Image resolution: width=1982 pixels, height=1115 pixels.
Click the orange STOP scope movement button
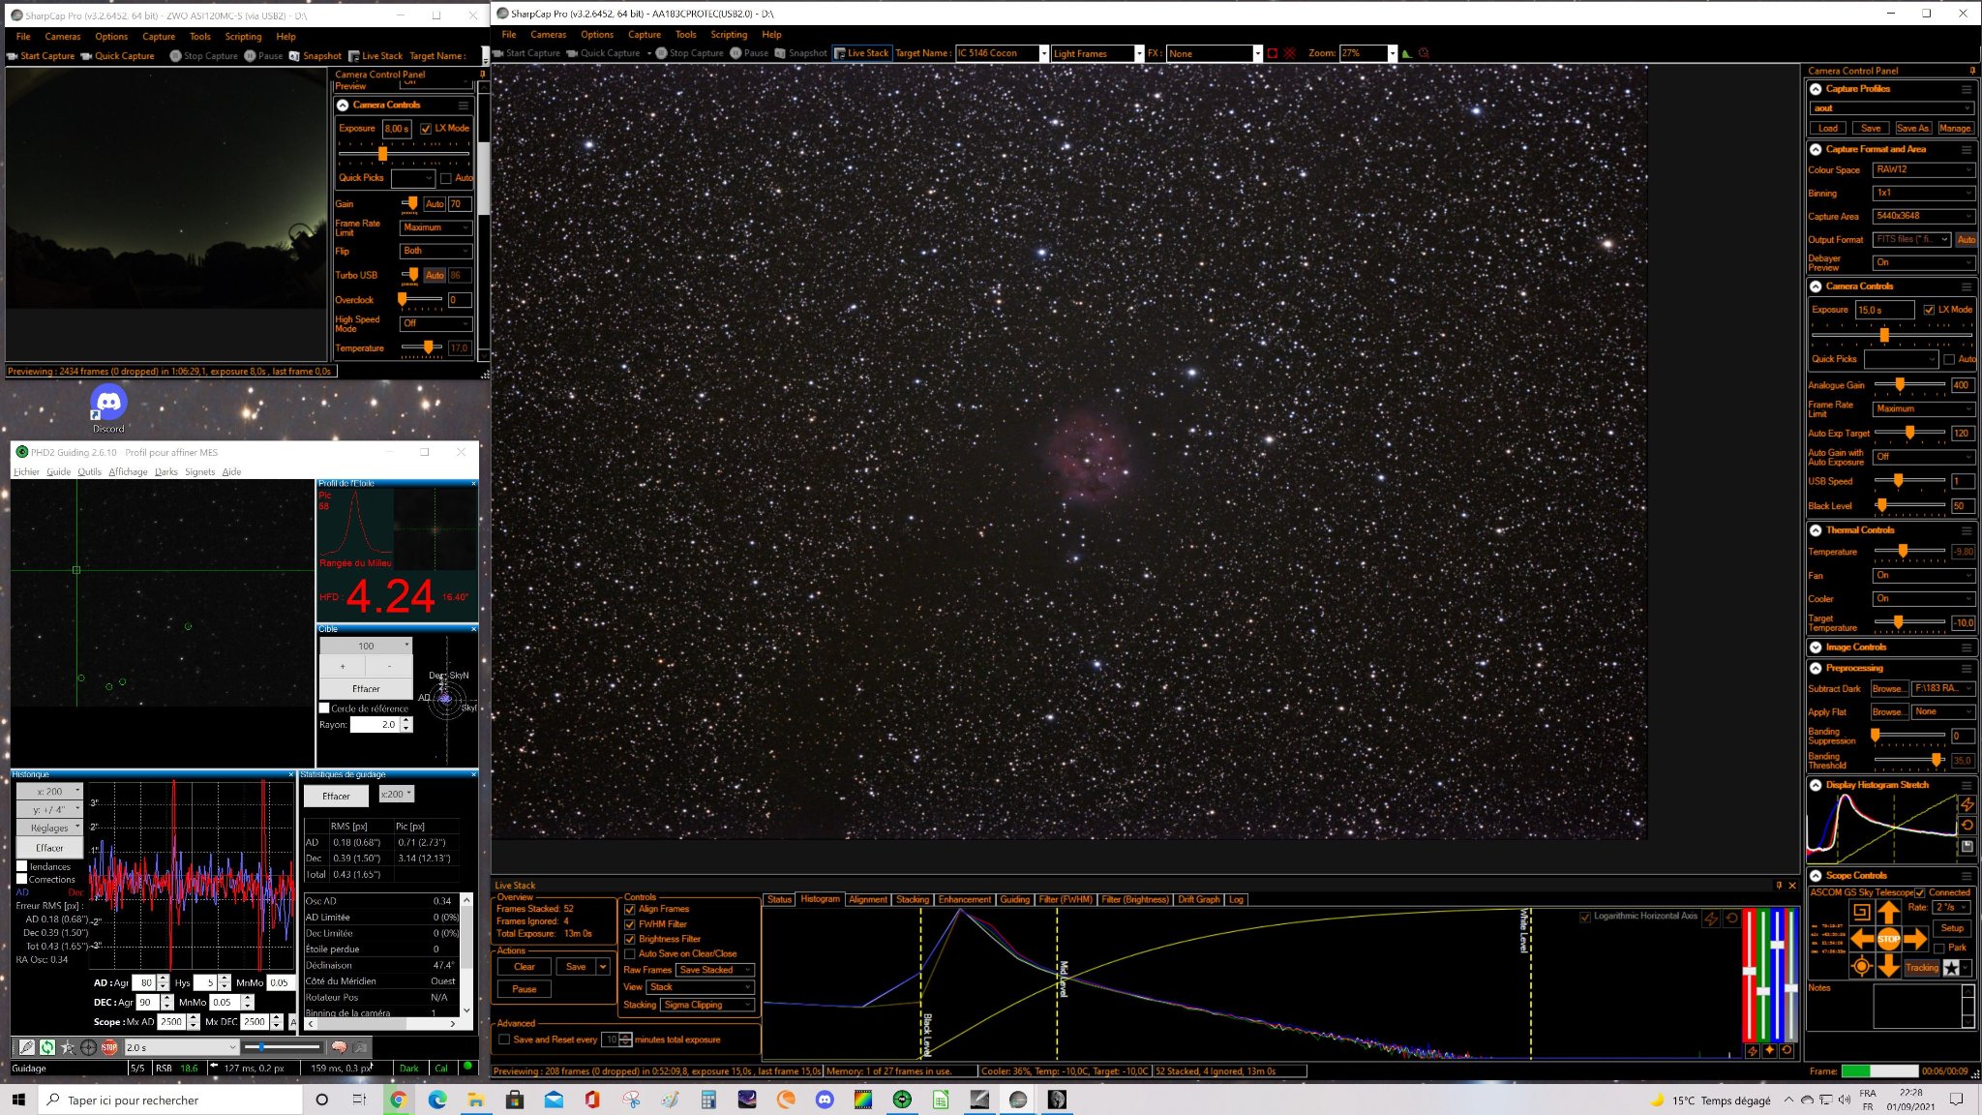tap(1888, 939)
